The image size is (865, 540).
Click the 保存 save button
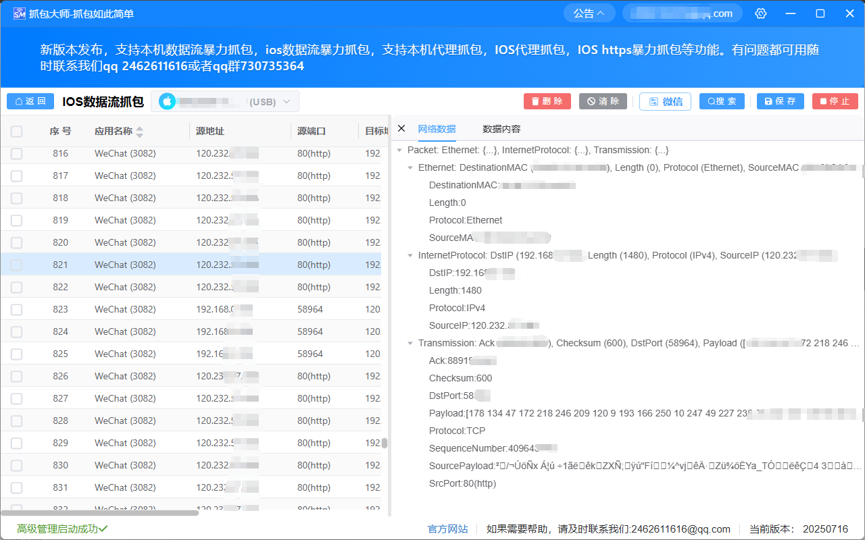(781, 101)
